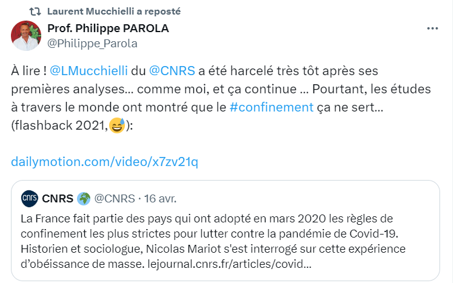Viewport: 471px width, 283px height.
Task: Click the @LMucchielli mention
Action: (89, 70)
